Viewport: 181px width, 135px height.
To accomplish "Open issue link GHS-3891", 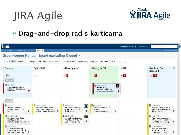I will [x=12, y=85].
